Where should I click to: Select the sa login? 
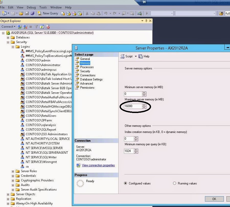pyautogui.click(x=27, y=167)
